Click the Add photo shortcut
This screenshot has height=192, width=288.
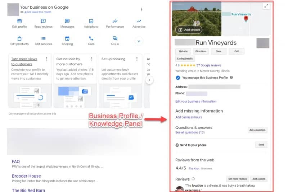91,24
